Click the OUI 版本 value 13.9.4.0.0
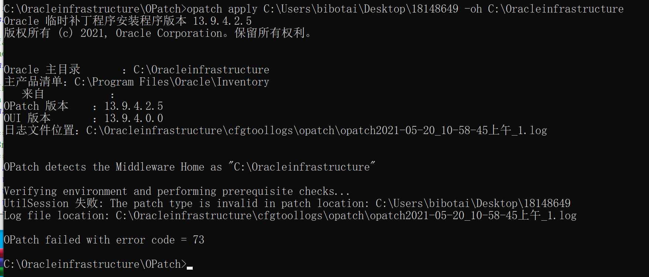This screenshot has height=277, width=649. (x=134, y=118)
